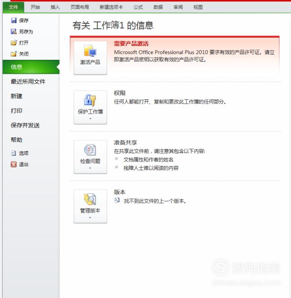
Task: Click the 激活产品 button label
Action: [x=90, y=62]
